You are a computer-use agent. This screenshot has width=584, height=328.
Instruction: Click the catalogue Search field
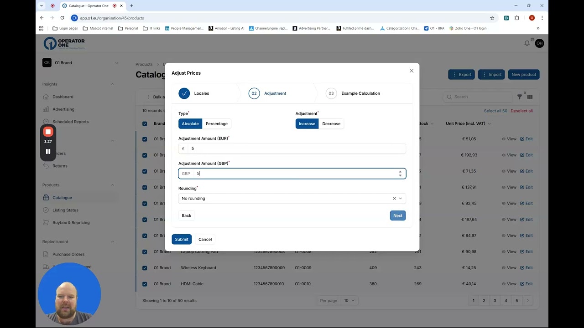pos(477,97)
